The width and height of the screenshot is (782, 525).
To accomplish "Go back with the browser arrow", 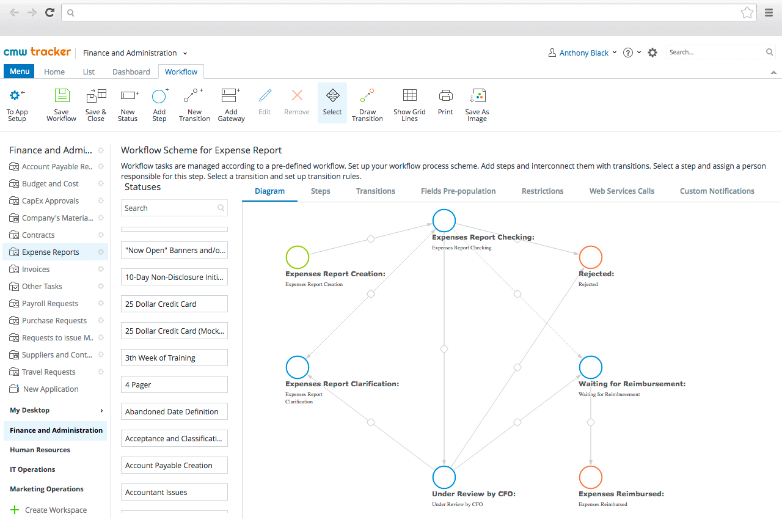I will pyautogui.click(x=13, y=12).
